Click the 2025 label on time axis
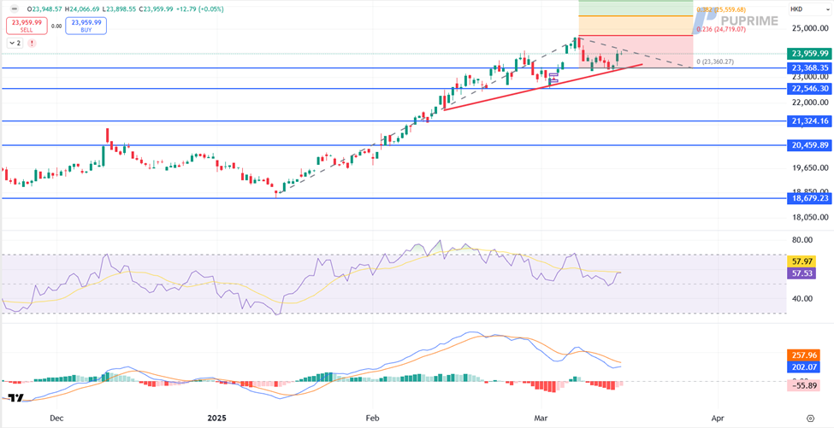 (216, 418)
